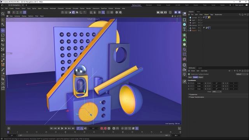Select the Cylinder object row
Image resolution: width=249 pixels, height=140 pixels.
(195, 17)
